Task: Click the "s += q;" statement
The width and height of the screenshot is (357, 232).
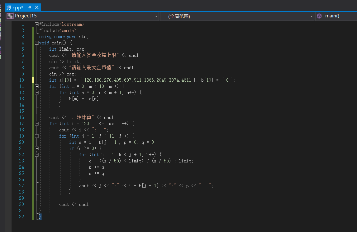Action: 97,173
